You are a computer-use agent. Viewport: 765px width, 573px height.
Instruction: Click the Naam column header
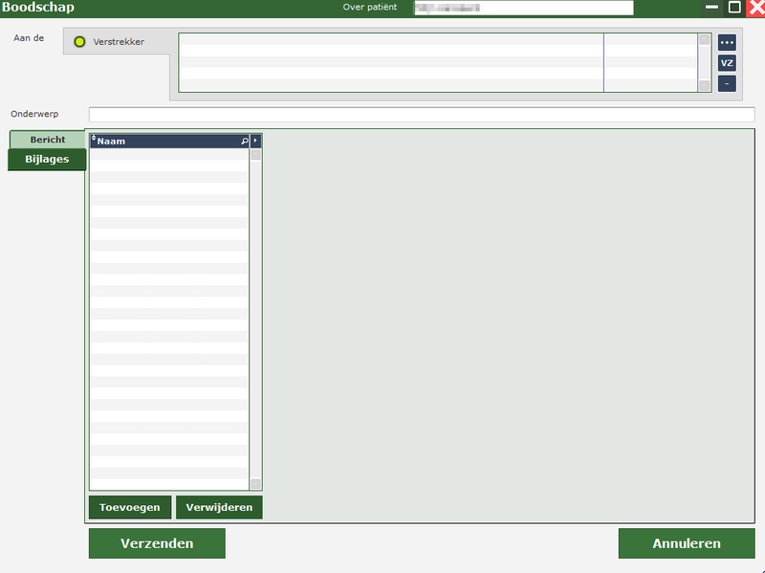click(163, 141)
